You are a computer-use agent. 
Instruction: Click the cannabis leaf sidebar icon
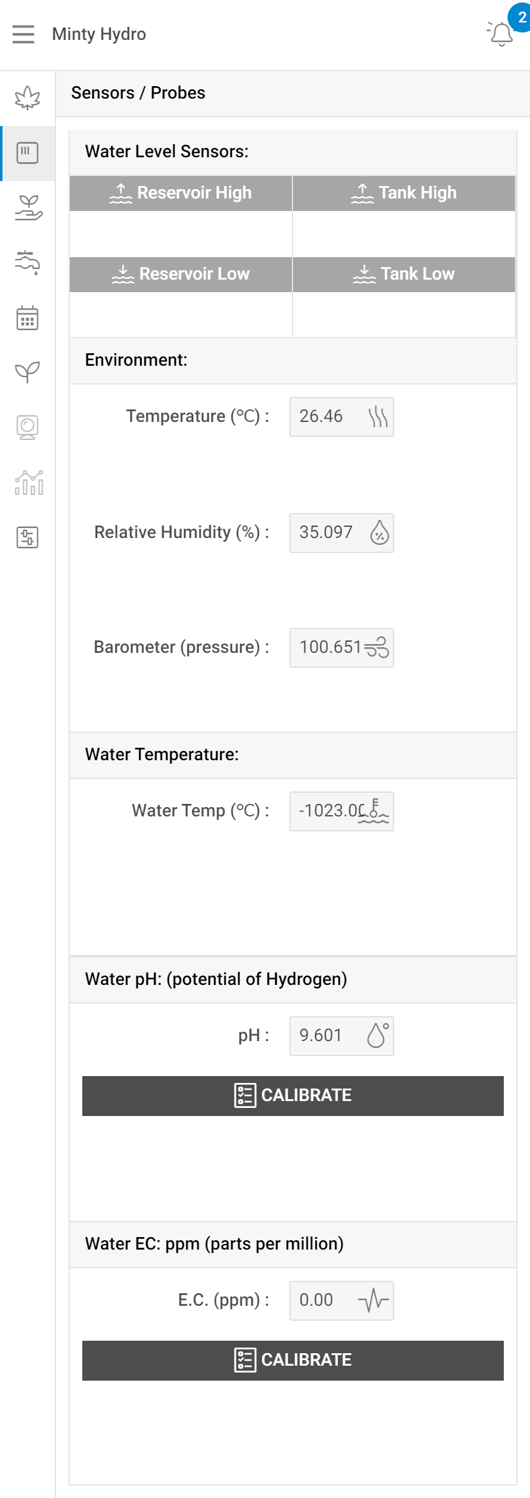click(x=27, y=98)
